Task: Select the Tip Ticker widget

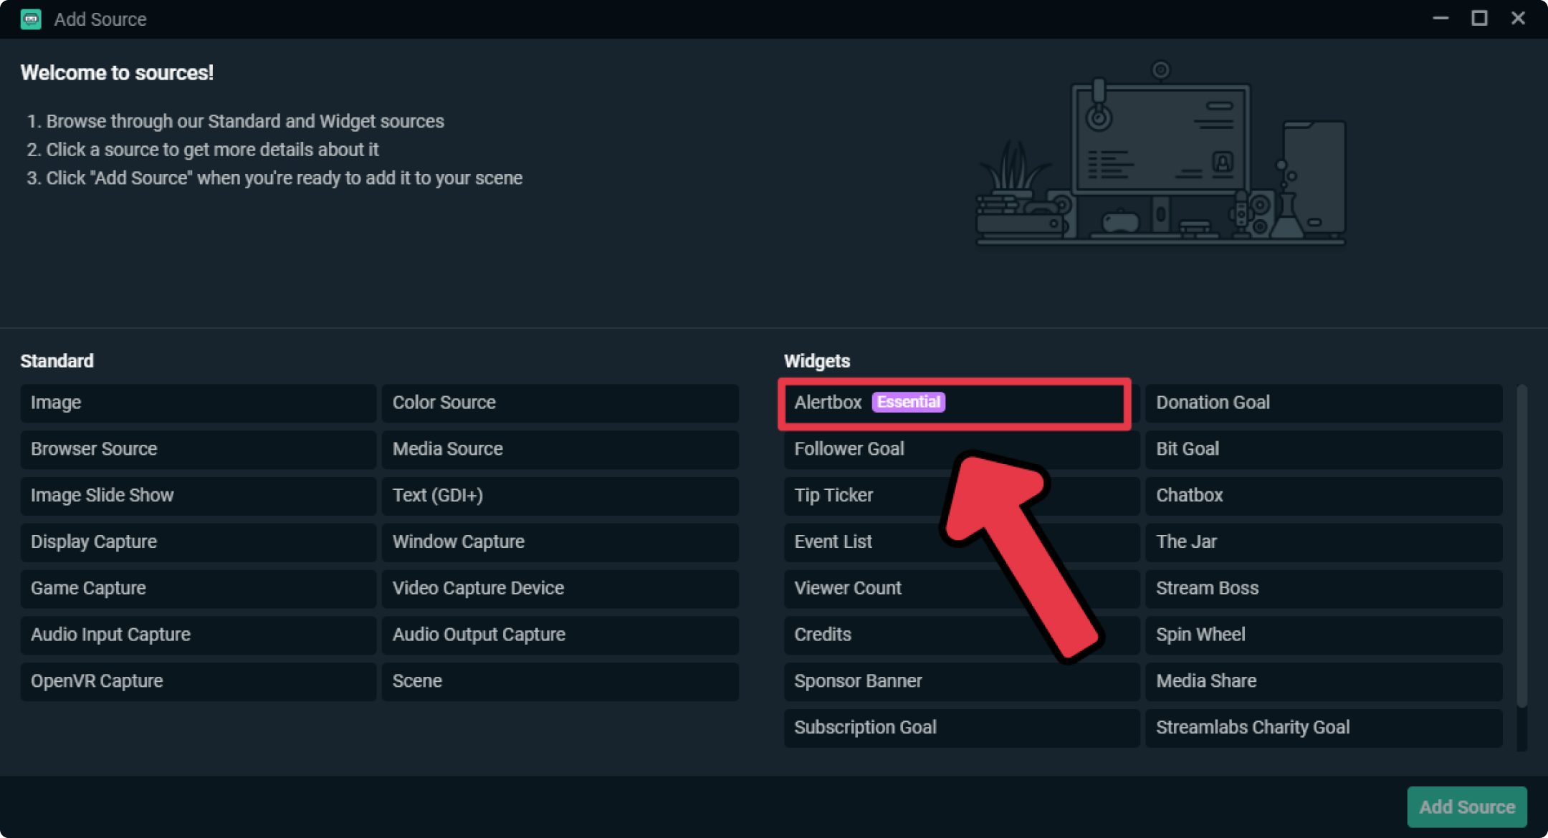Action: pos(834,494)
